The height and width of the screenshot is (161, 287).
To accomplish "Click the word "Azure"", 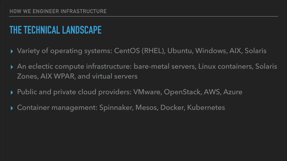I will 233,92.
